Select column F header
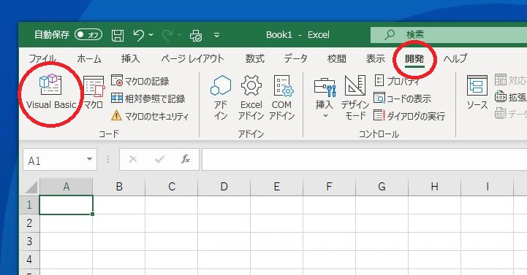Viewport: 527px width, 275px height. tap(330, 187)
